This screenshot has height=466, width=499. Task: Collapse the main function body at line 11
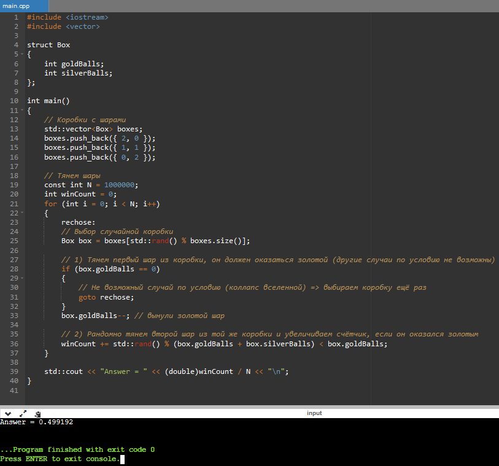point(22,111)
